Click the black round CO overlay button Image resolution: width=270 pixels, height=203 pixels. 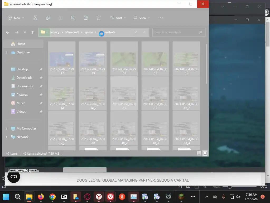[14, 177]
